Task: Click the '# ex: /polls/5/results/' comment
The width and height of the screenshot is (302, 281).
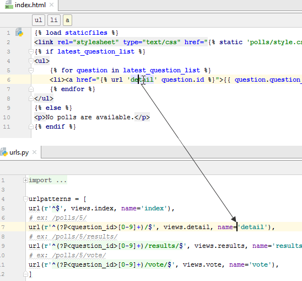Action: [x=73, y=236]
